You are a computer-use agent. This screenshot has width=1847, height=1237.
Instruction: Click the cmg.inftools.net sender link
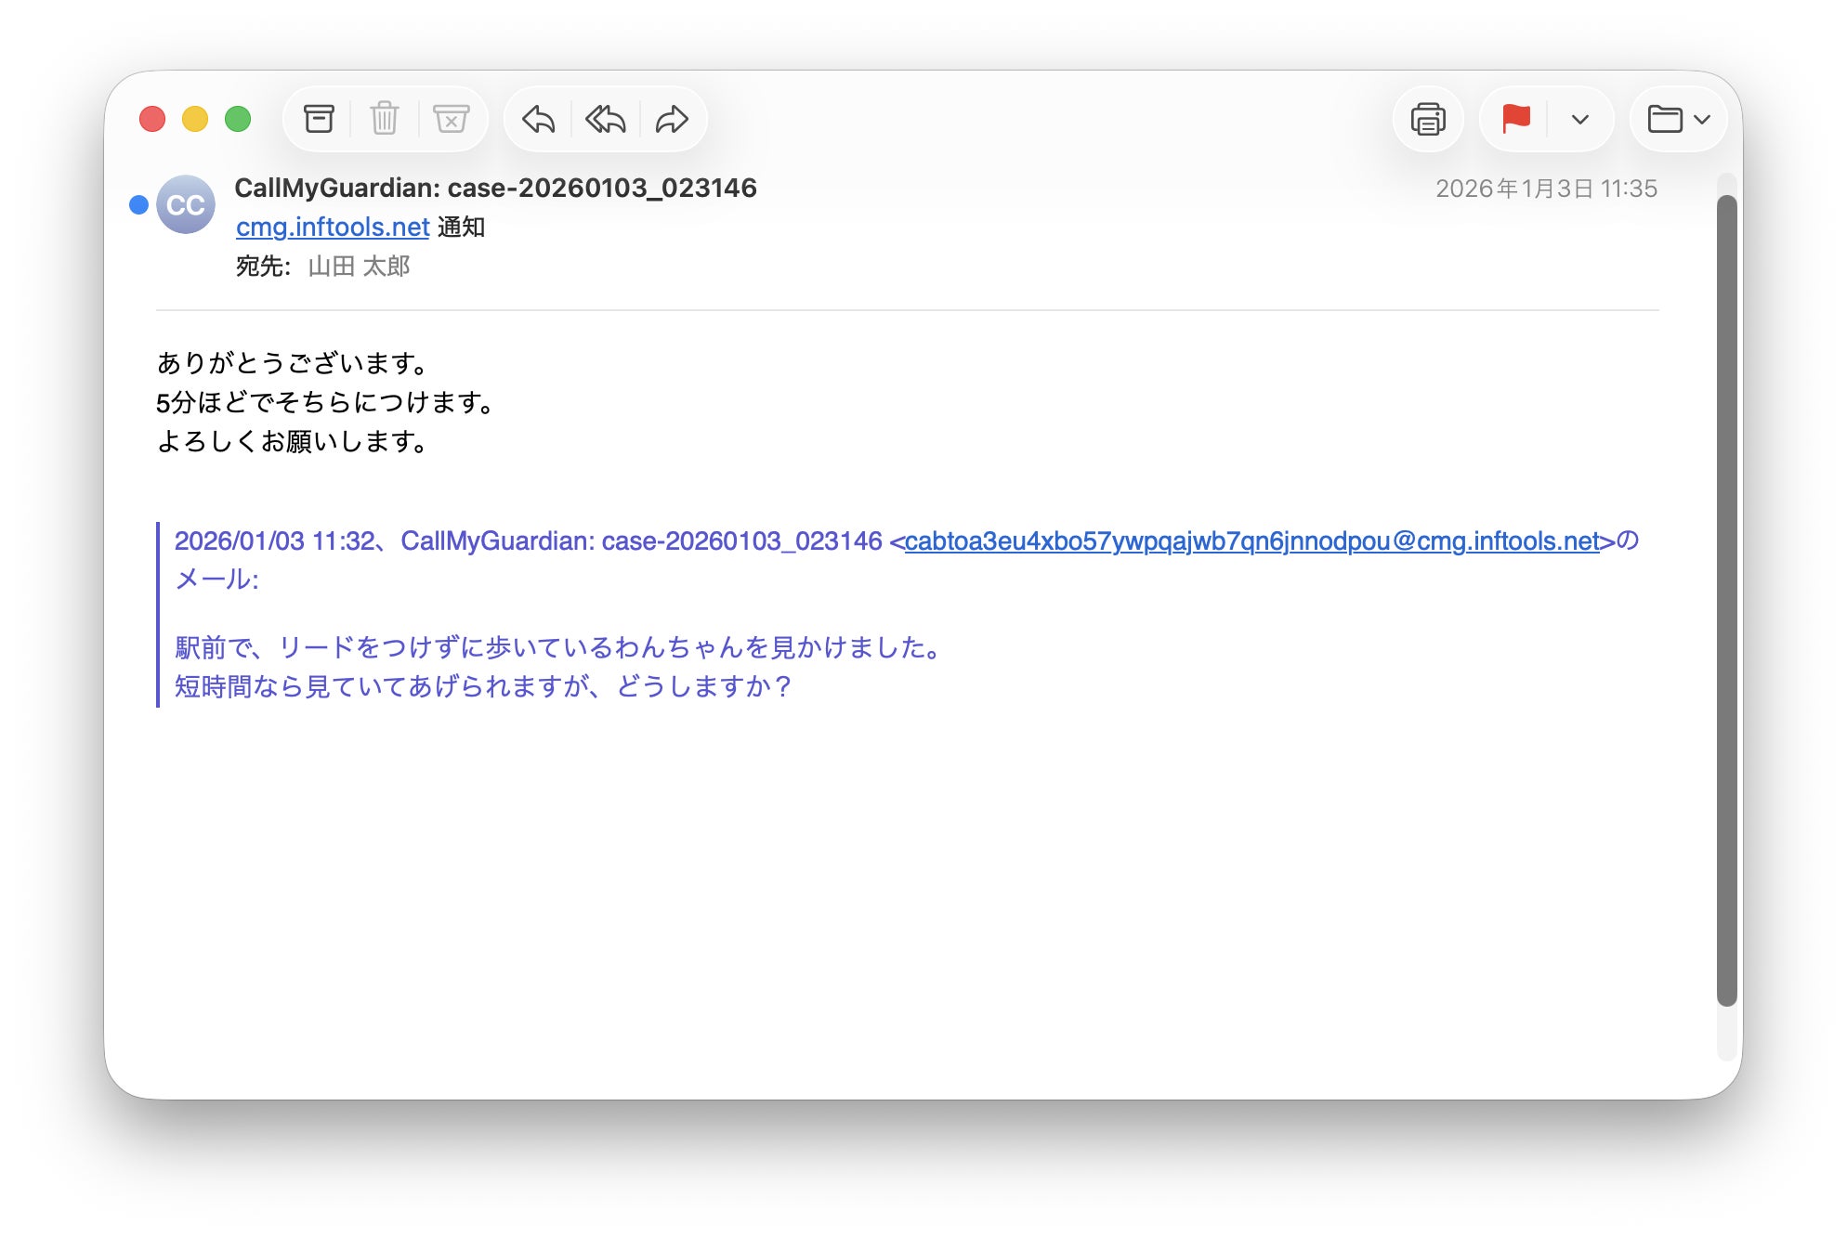pos(333,227)
